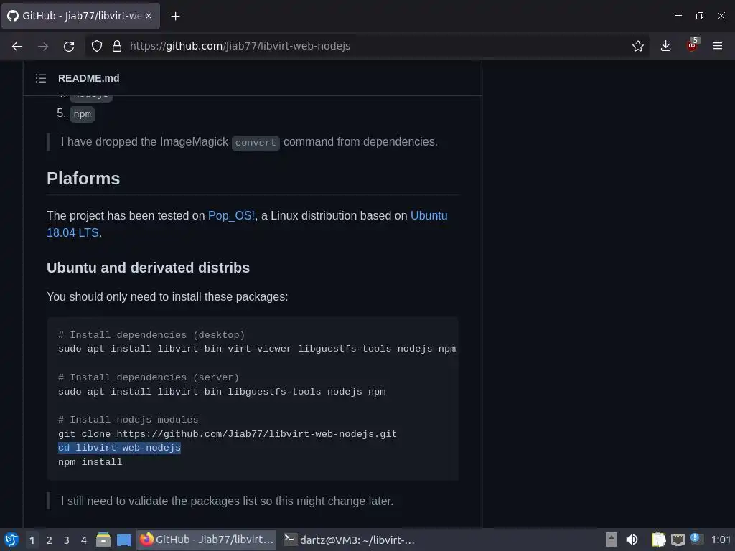The image size is (735, 551).
Task: Open the uBlock extension icon
Action: (693, 45)
